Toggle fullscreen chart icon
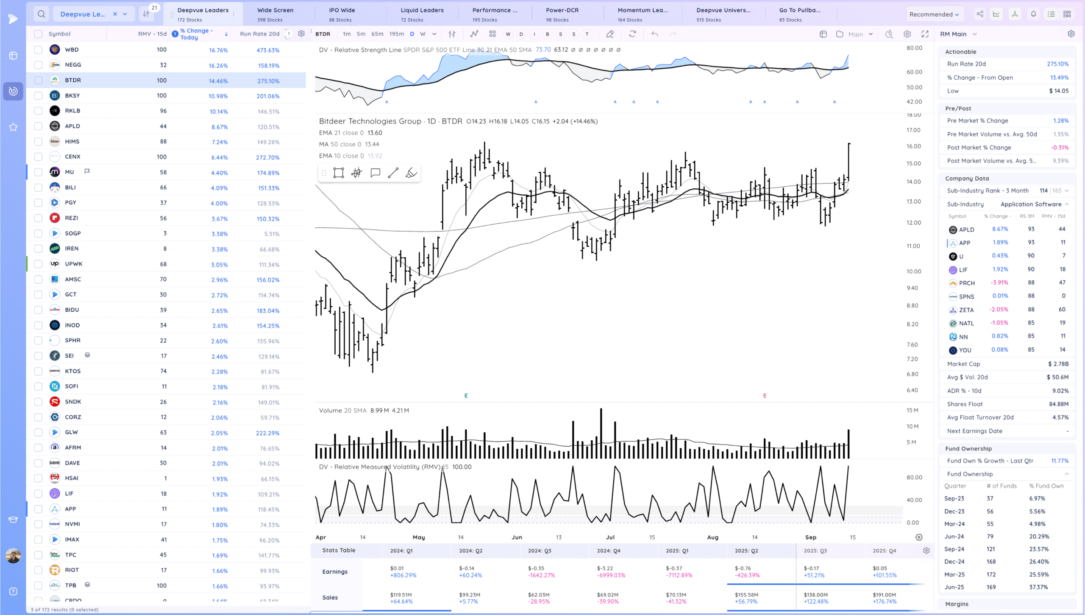The image size is (1085, 615). point(925,34)
